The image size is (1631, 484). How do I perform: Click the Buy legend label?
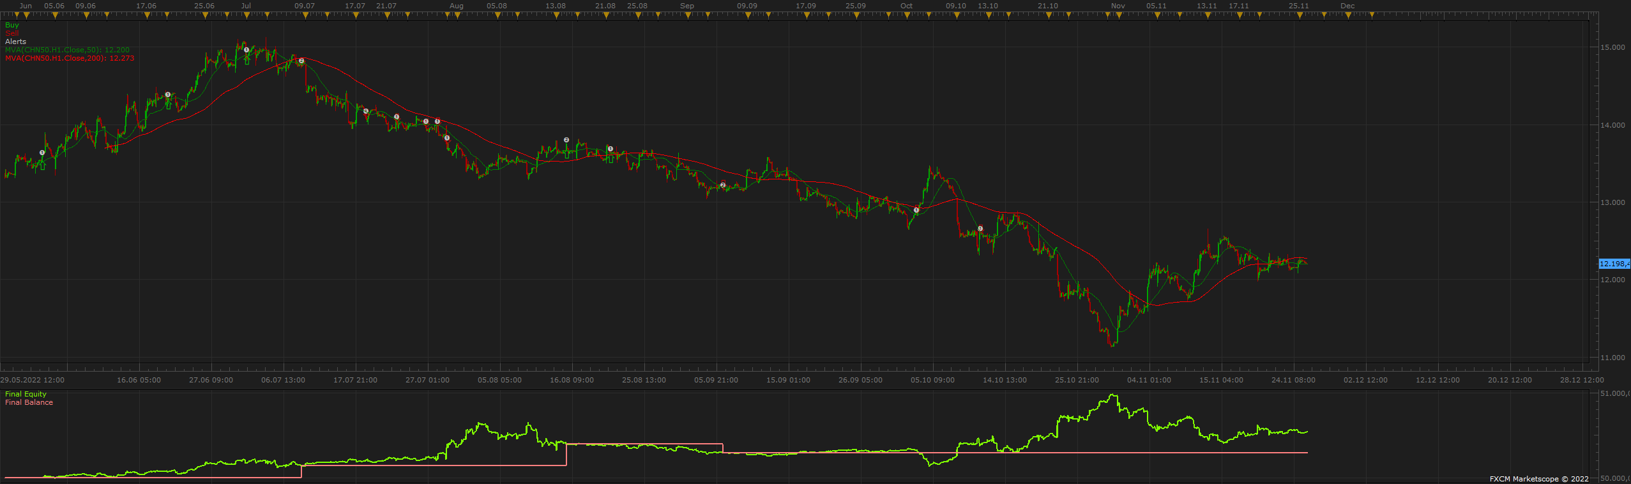tap(12, 25)
